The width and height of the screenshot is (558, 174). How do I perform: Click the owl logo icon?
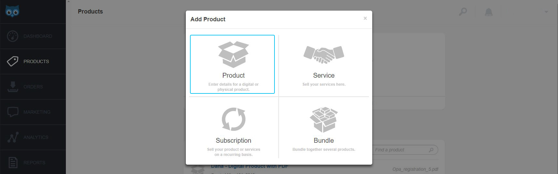(12, 12)
